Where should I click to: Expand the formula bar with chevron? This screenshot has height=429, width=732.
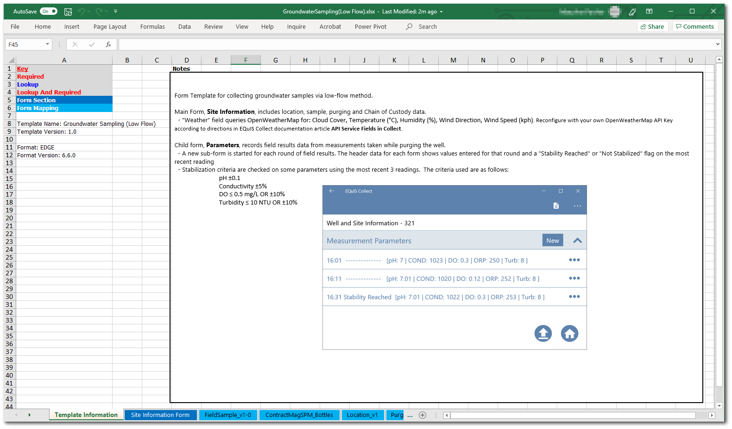point(718,44)
